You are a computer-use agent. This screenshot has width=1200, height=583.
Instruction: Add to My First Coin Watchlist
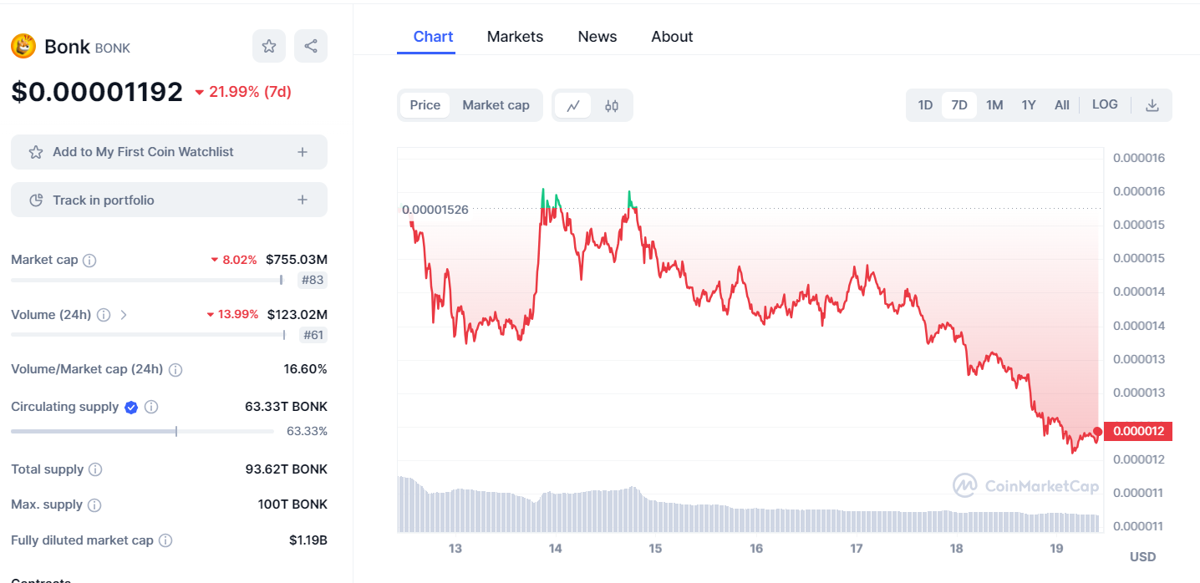coord(169,152)
